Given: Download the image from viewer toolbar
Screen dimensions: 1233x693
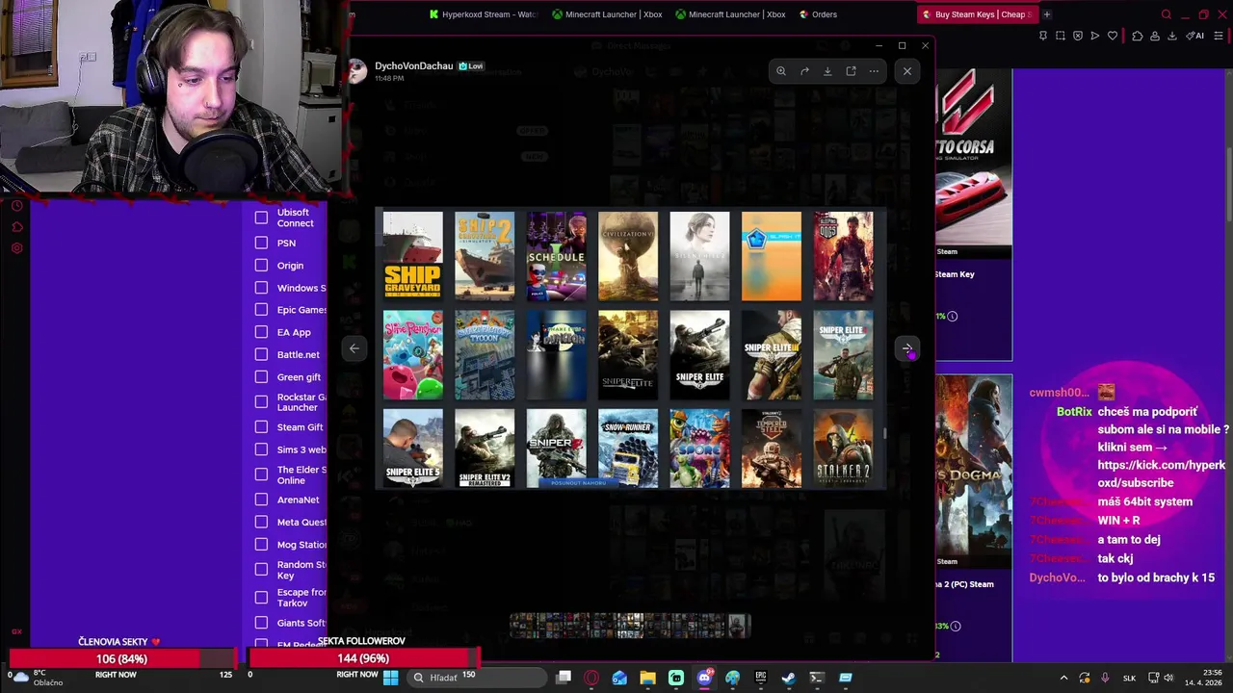Looking at the screenshot, I should tap(827, 71).
